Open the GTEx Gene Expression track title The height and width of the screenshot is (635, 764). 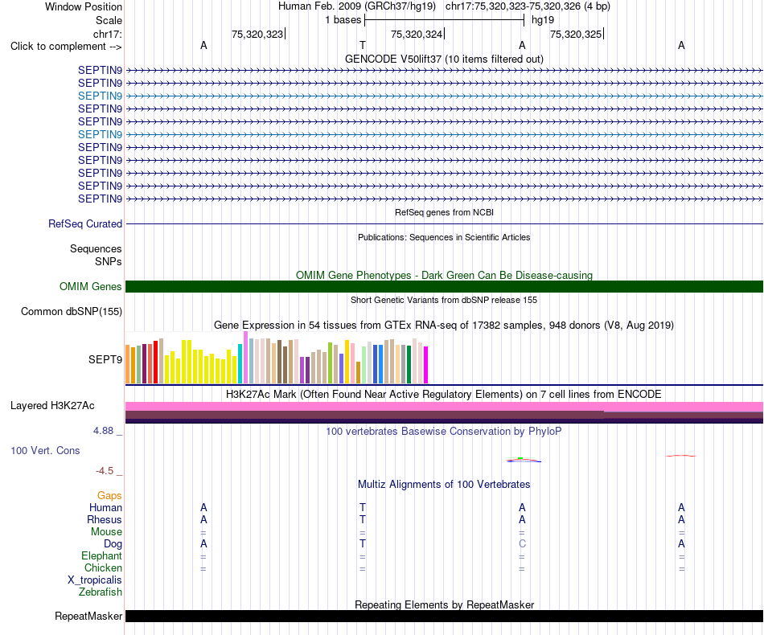tap(444, 325)
